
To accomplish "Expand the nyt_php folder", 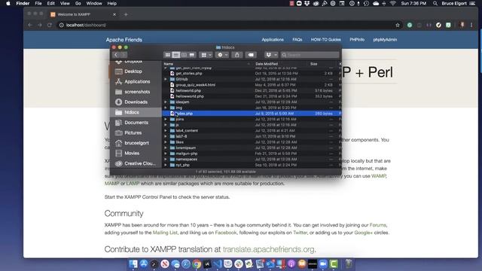I will [166, 165].
